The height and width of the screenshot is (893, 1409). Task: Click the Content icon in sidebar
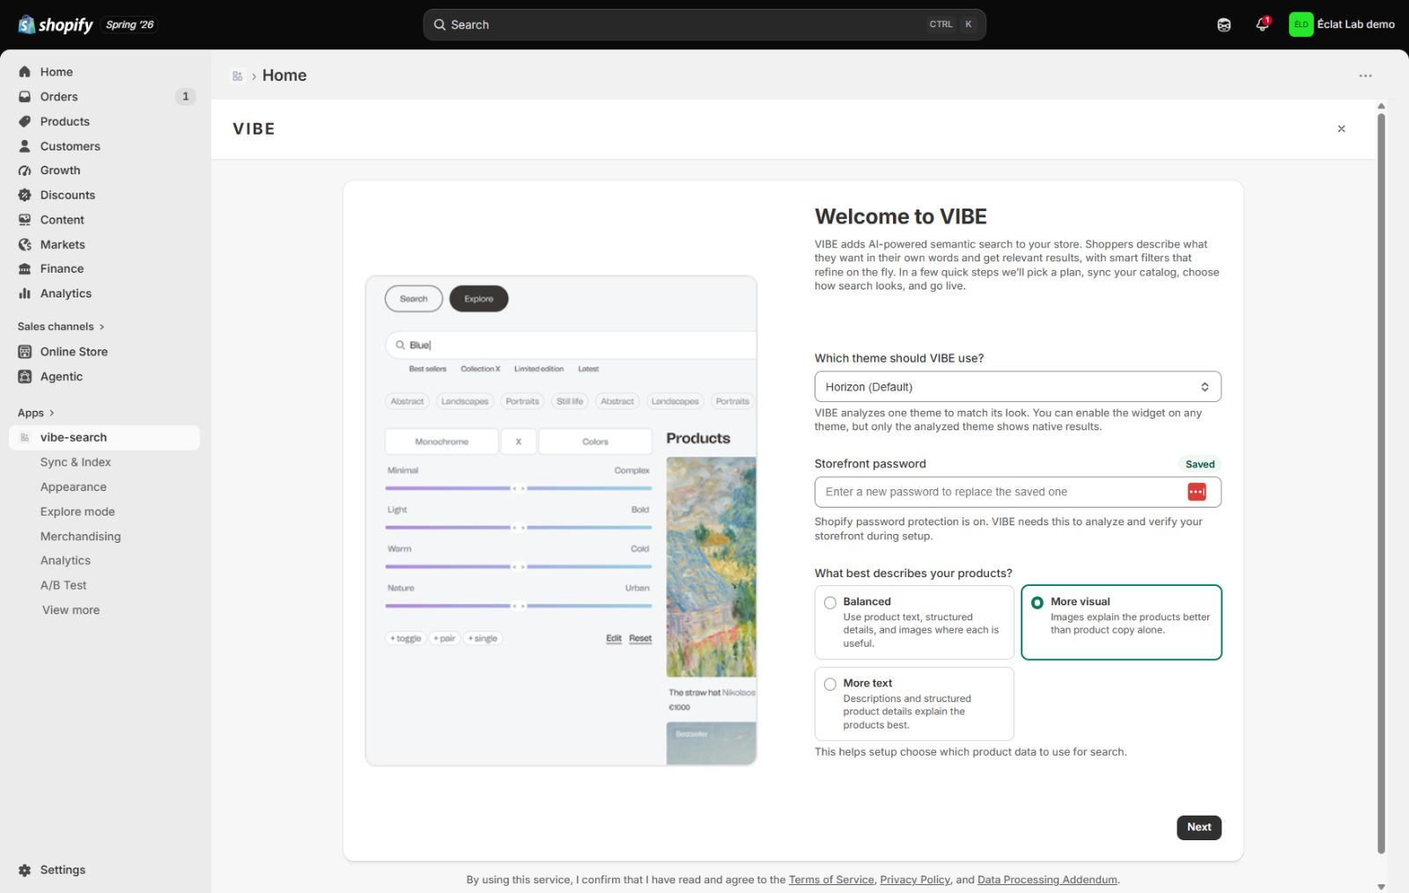[25, 220]
